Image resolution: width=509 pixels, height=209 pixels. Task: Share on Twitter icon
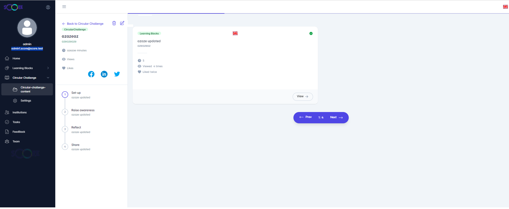[117, 74]
